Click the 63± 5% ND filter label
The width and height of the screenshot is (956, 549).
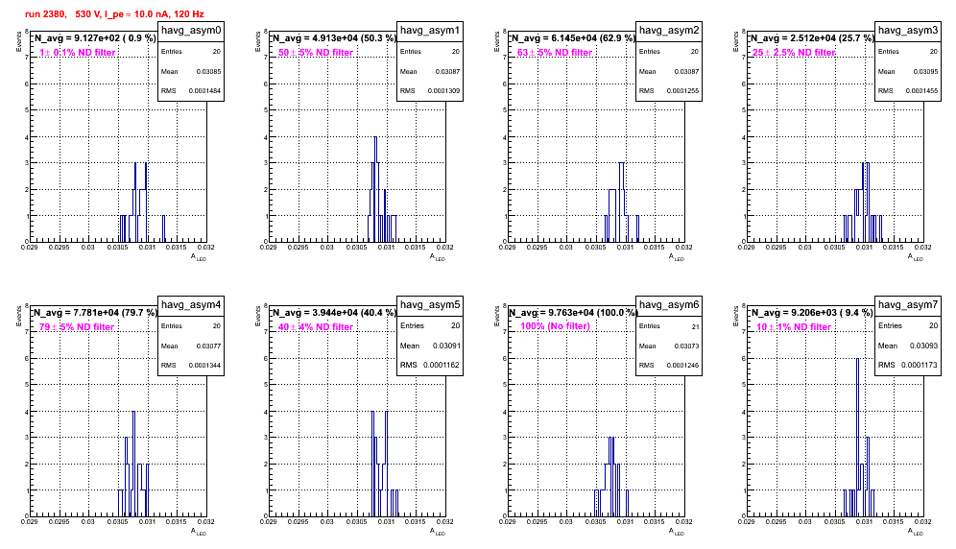[x=555, y=53]
